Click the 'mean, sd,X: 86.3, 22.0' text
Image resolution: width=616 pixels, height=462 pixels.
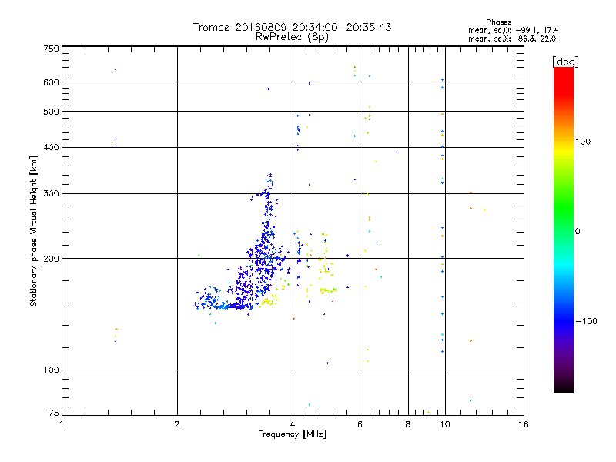pyautogui.click(x=512, y=38)
